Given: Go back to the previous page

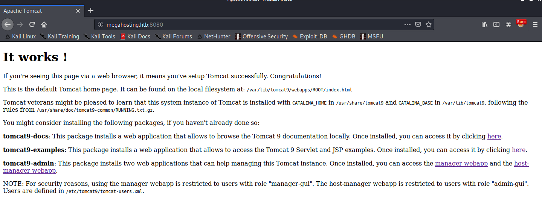Looking at the screenshot, I should point(8,24).
